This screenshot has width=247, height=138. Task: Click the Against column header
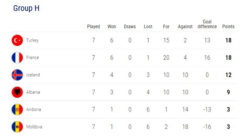[185, 27]
